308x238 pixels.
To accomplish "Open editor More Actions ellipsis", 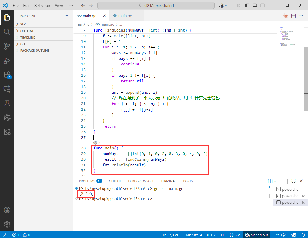I will [x=301, y=16].
